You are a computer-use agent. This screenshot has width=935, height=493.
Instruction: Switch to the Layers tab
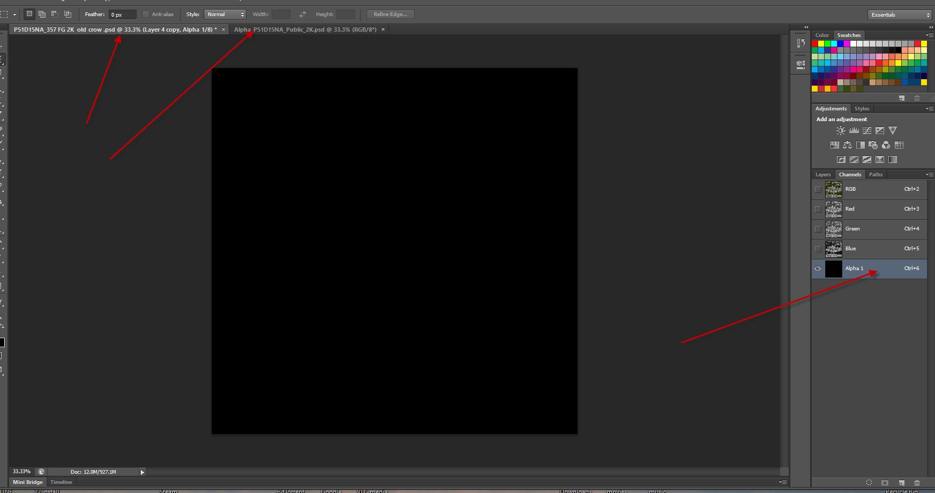tap(823, 175)
